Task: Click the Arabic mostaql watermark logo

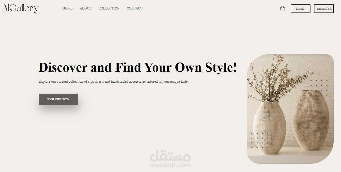Action: 170,156
